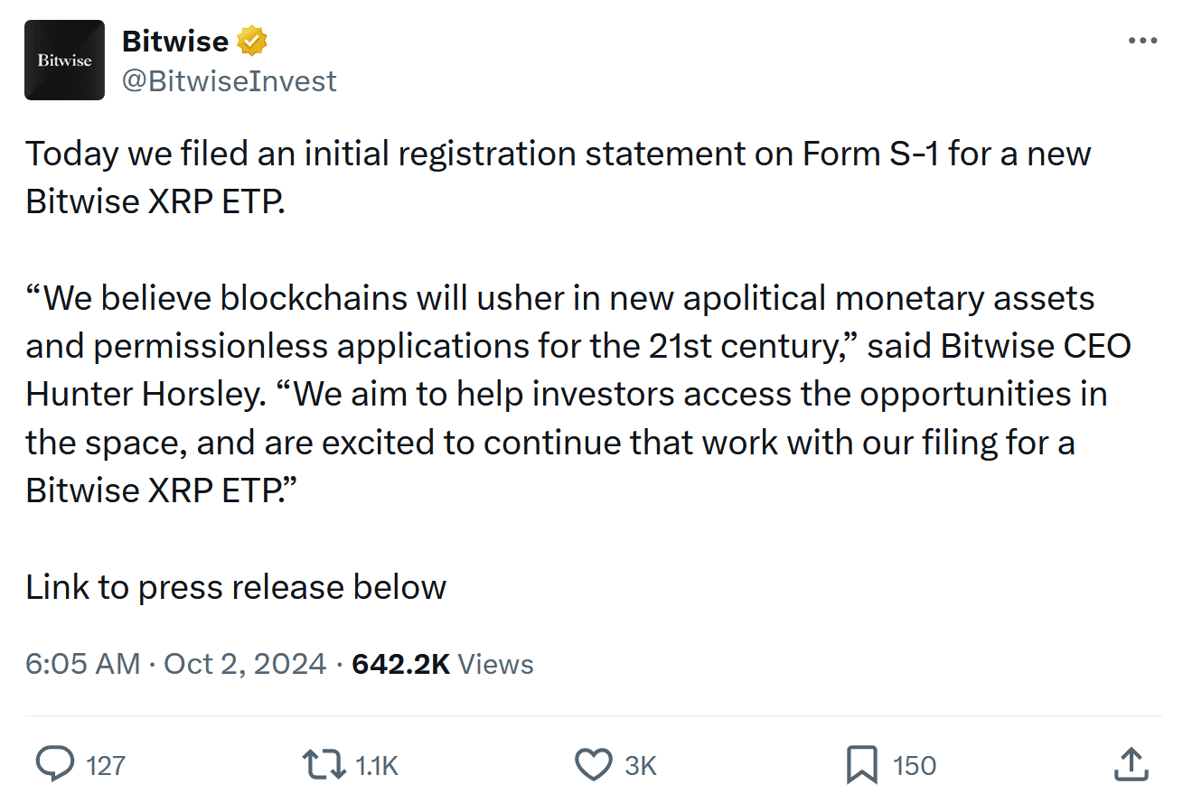The width and height of the screenshot is (1183, 803).
Task: Bookmark the post with the bookmark icon
Action: (x=861, y=765)
